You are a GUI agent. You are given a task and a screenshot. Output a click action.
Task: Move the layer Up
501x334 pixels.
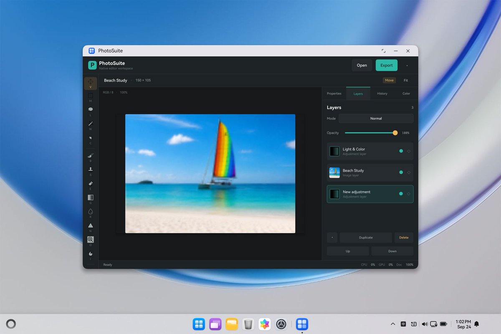point(348,251)
